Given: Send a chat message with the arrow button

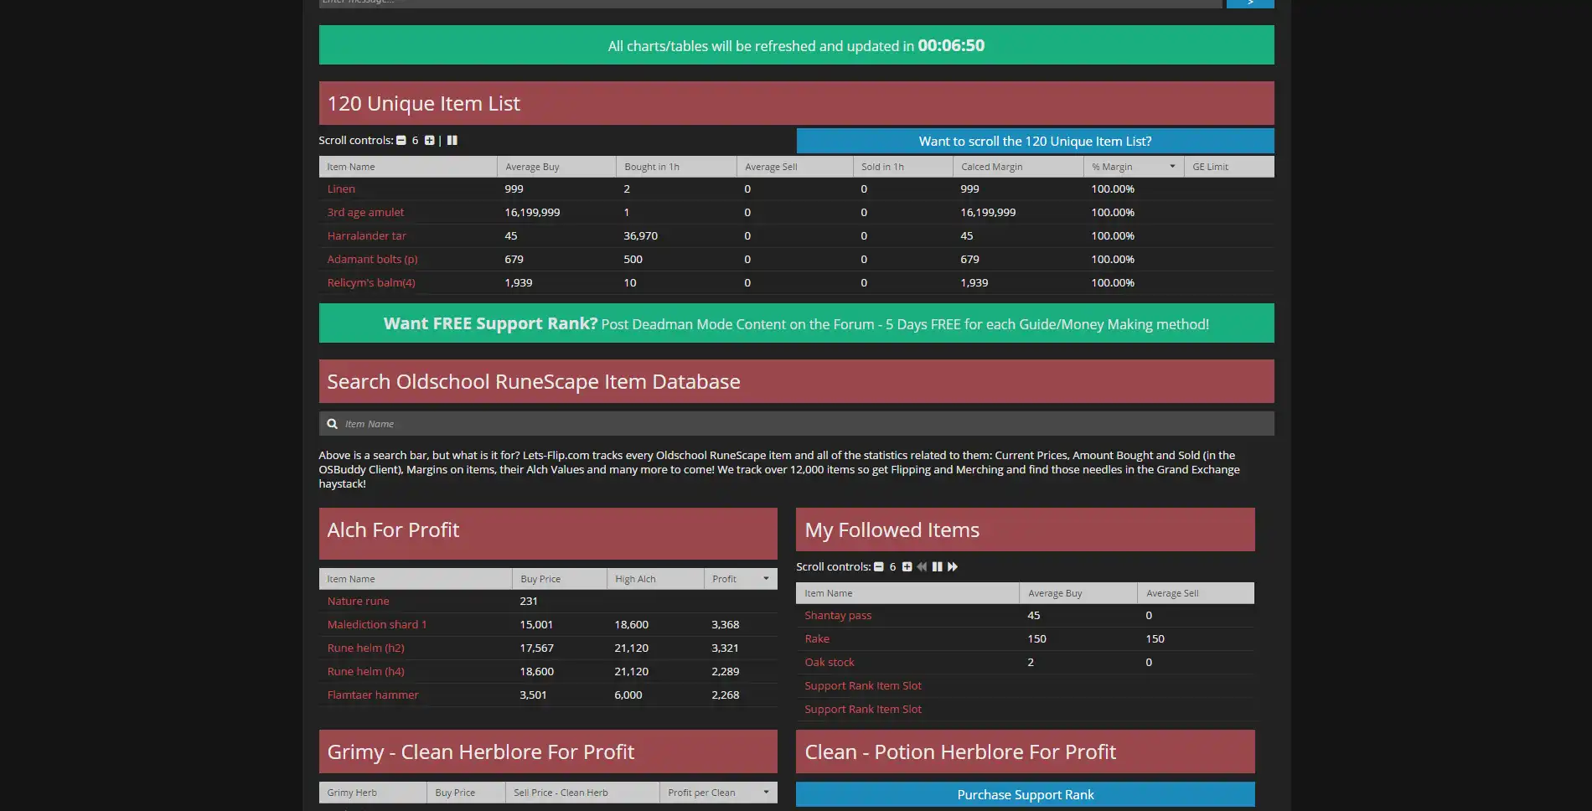Looking at the screenshot, I should point(1249,3).
